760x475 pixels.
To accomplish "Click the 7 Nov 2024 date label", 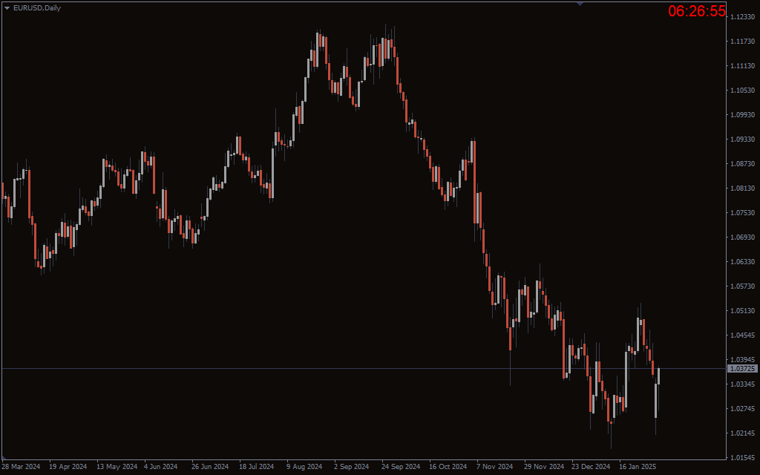I will pyautogui.click(x=494, y=467).
